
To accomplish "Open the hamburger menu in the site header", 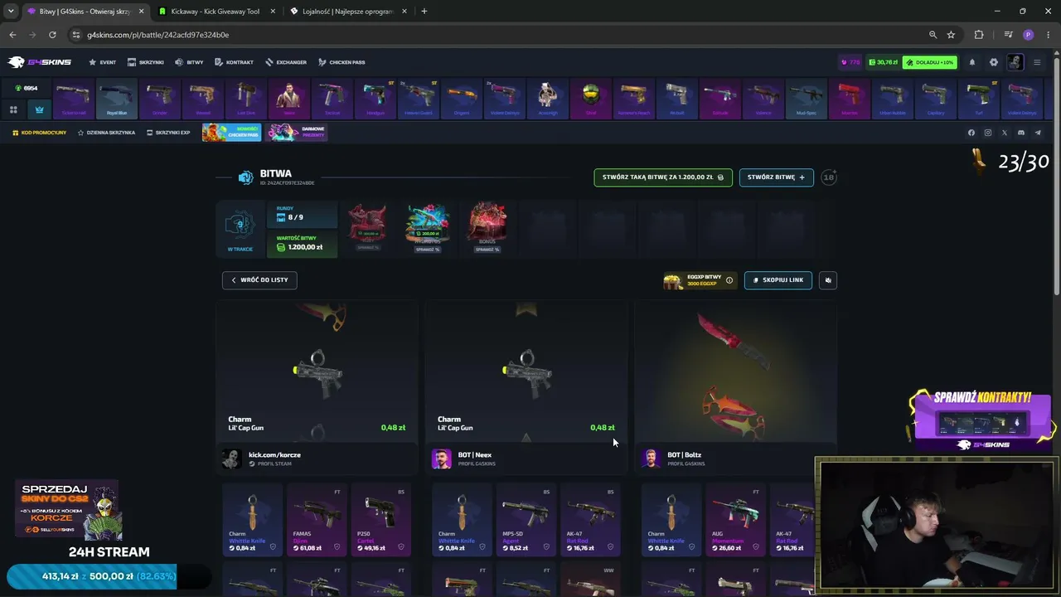I will click(x=1037, y=62).
